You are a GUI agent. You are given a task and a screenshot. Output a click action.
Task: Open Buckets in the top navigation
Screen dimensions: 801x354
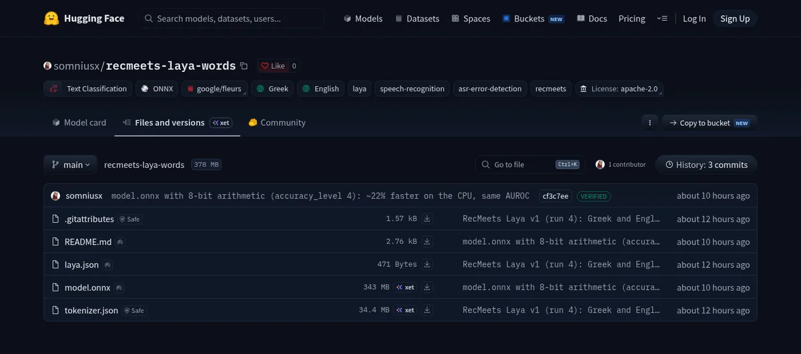click(x=533, y=19)
